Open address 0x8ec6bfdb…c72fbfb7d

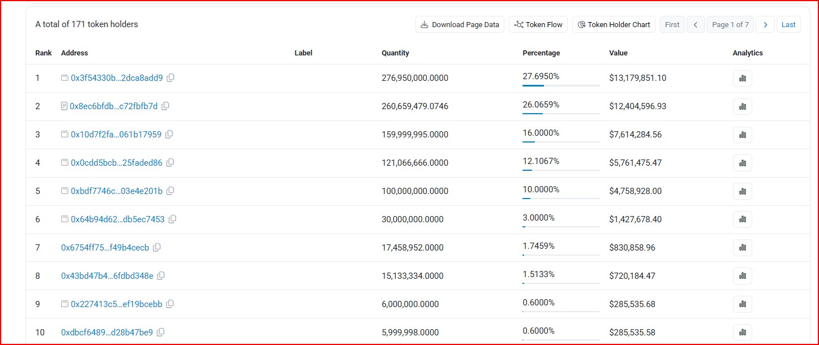coord(114,106)
